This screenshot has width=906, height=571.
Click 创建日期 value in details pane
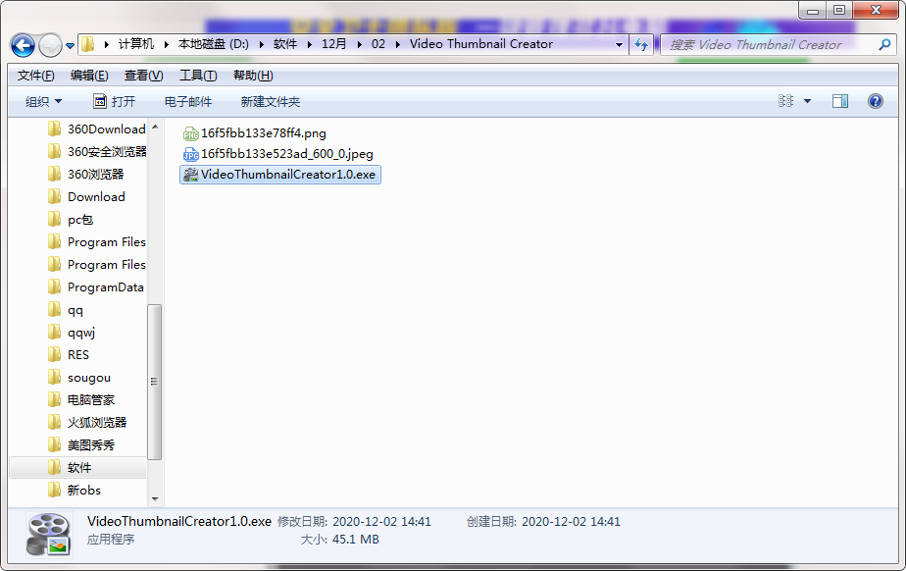coord(571,522)
